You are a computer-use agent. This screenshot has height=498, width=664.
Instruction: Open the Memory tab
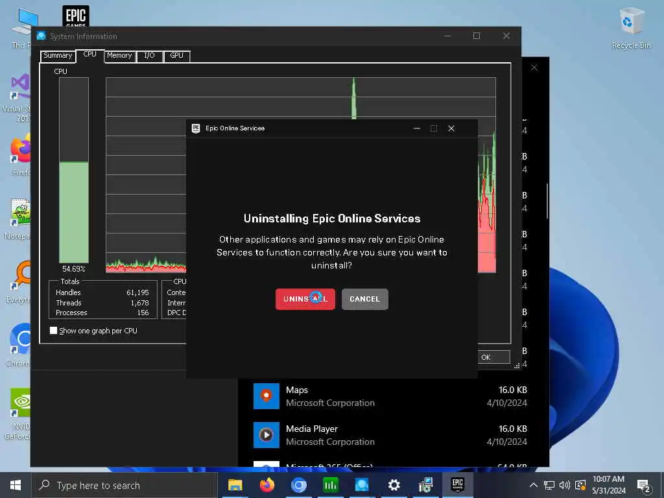(119, 56)
